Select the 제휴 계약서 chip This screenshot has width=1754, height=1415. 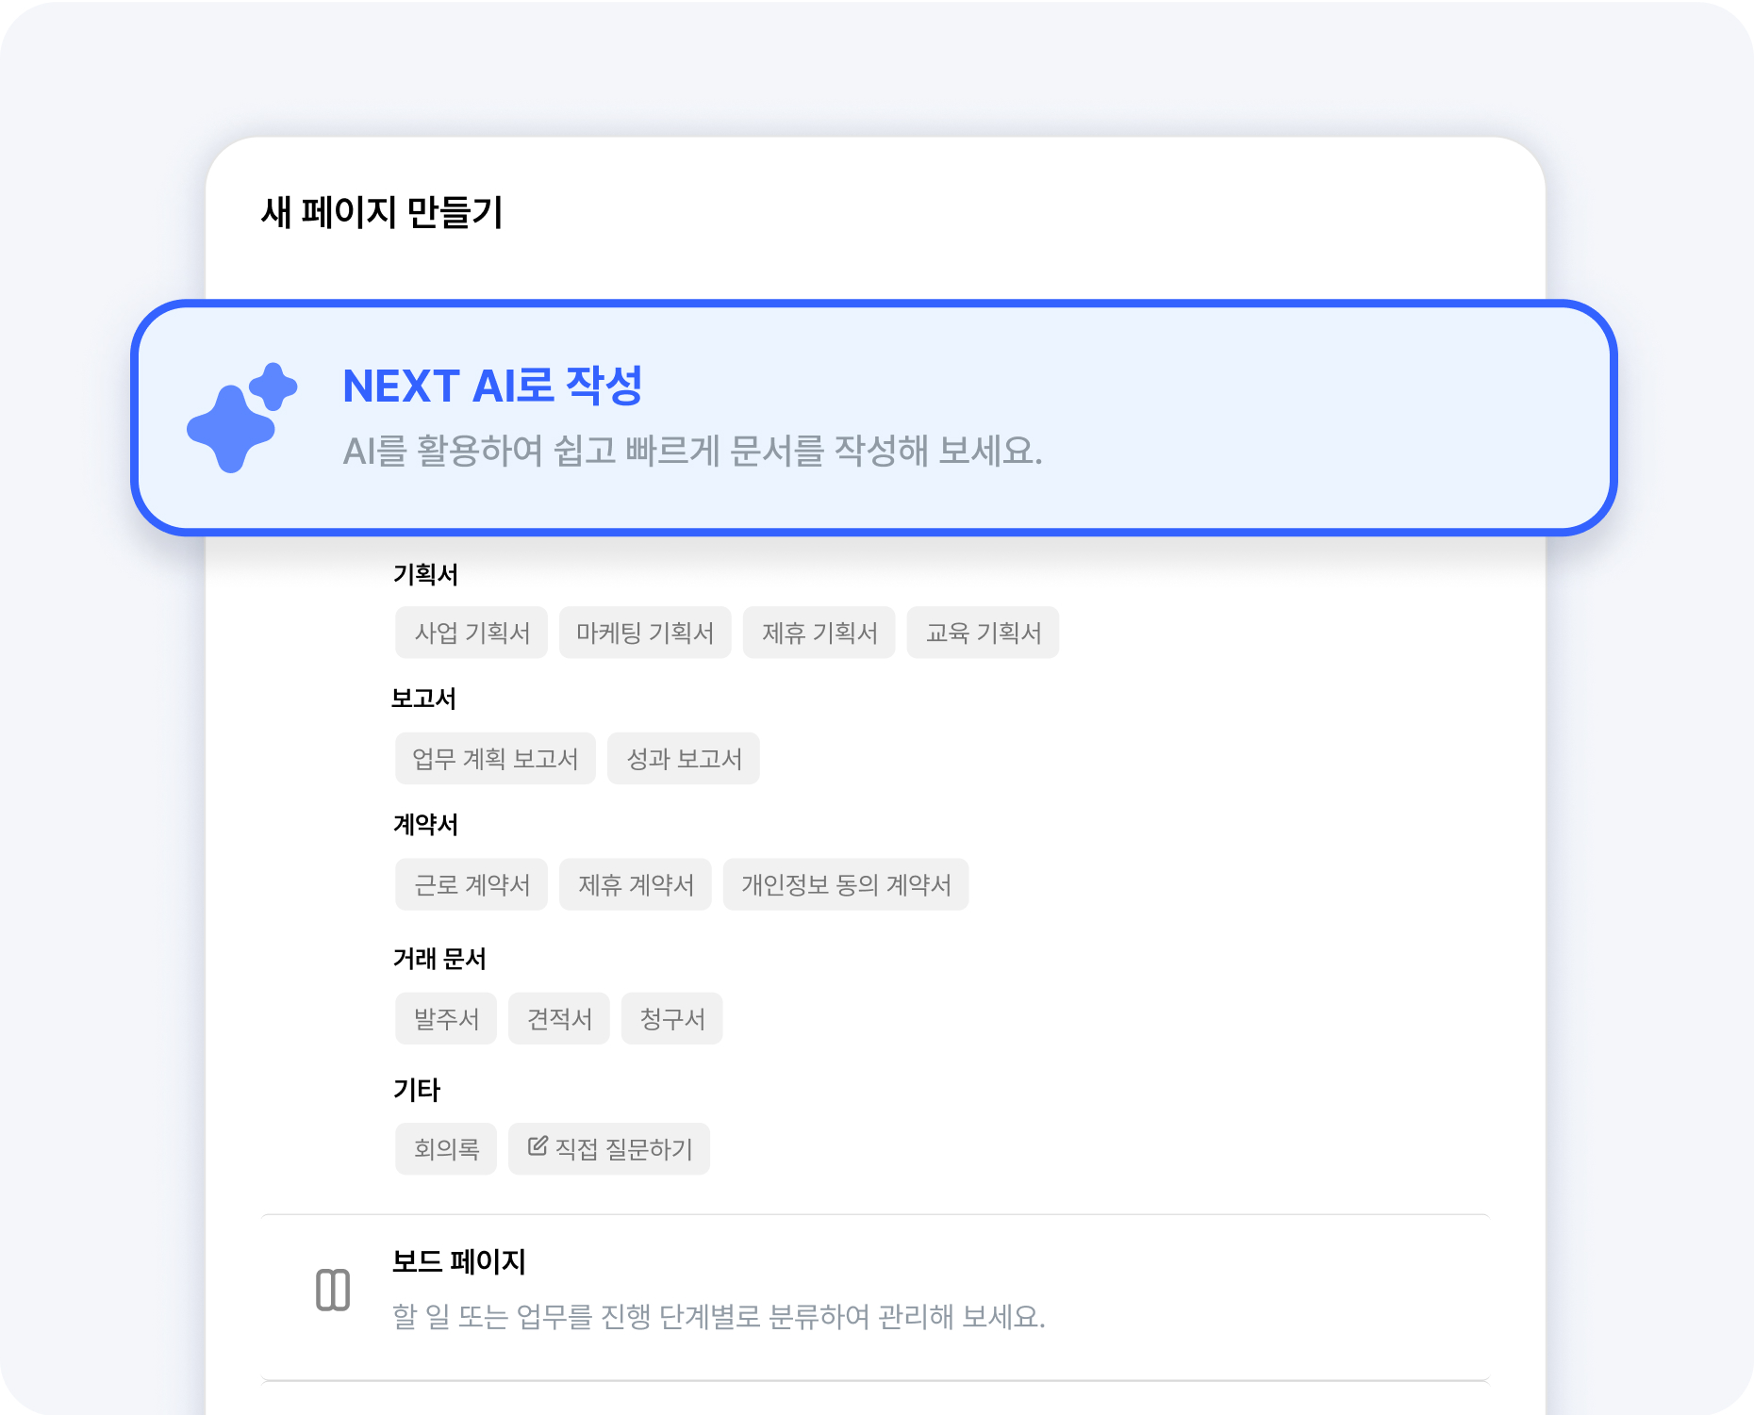(636, 884)
